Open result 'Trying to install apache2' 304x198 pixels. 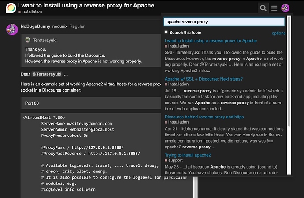pyautogui.click(x=188, y=155)
